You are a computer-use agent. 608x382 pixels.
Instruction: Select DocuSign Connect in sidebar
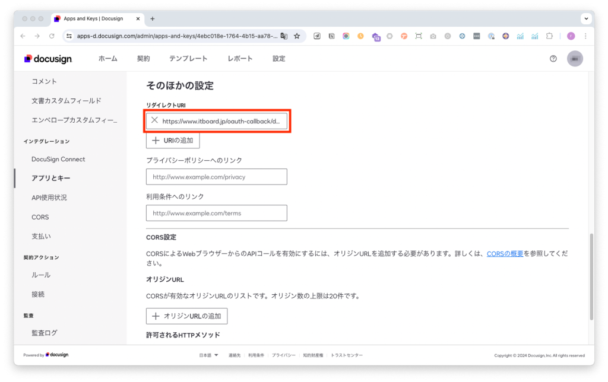tap(58, 159)
